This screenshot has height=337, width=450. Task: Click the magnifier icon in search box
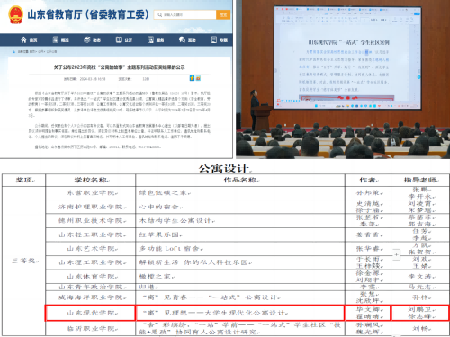[x=160, y=14]
